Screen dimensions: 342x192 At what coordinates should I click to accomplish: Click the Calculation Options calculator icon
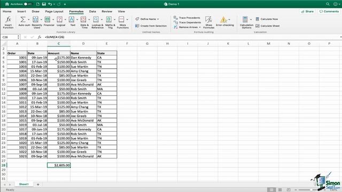(x=245, y=20)
